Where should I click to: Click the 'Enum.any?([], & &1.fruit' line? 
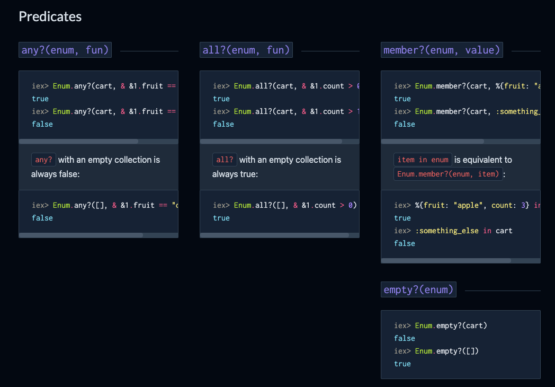(x=105, y=205)
